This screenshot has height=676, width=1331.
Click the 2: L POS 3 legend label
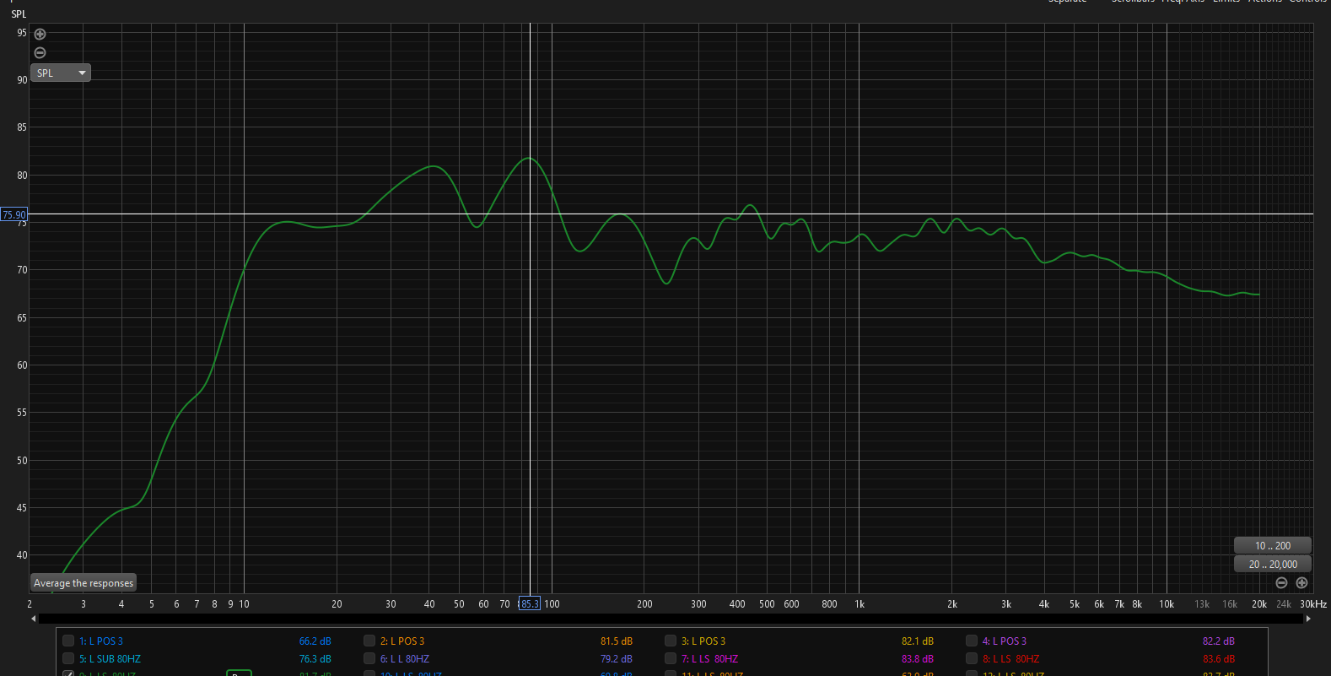point(402,641)
